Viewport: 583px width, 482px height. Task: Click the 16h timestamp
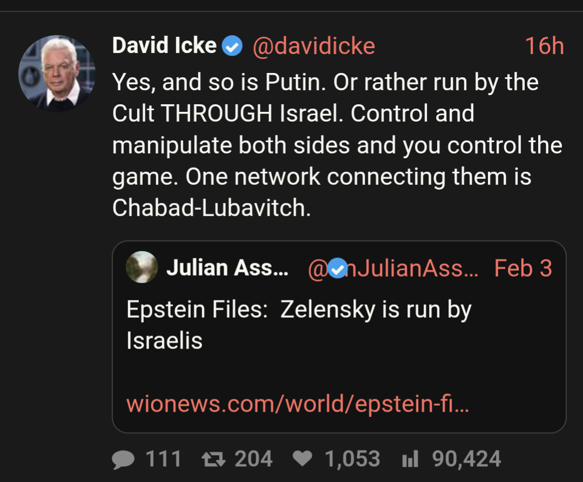click(544, 46)
